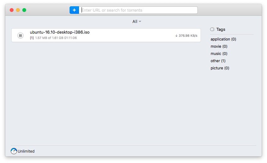
Task: Click the green full-screen window button
Action: coord(24,10)
